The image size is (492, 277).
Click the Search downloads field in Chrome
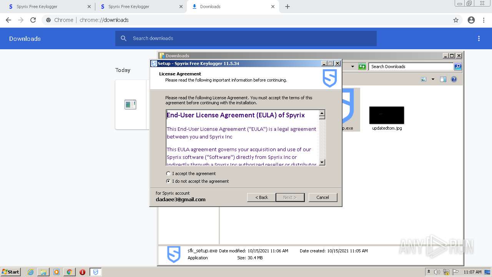[246, 38]
